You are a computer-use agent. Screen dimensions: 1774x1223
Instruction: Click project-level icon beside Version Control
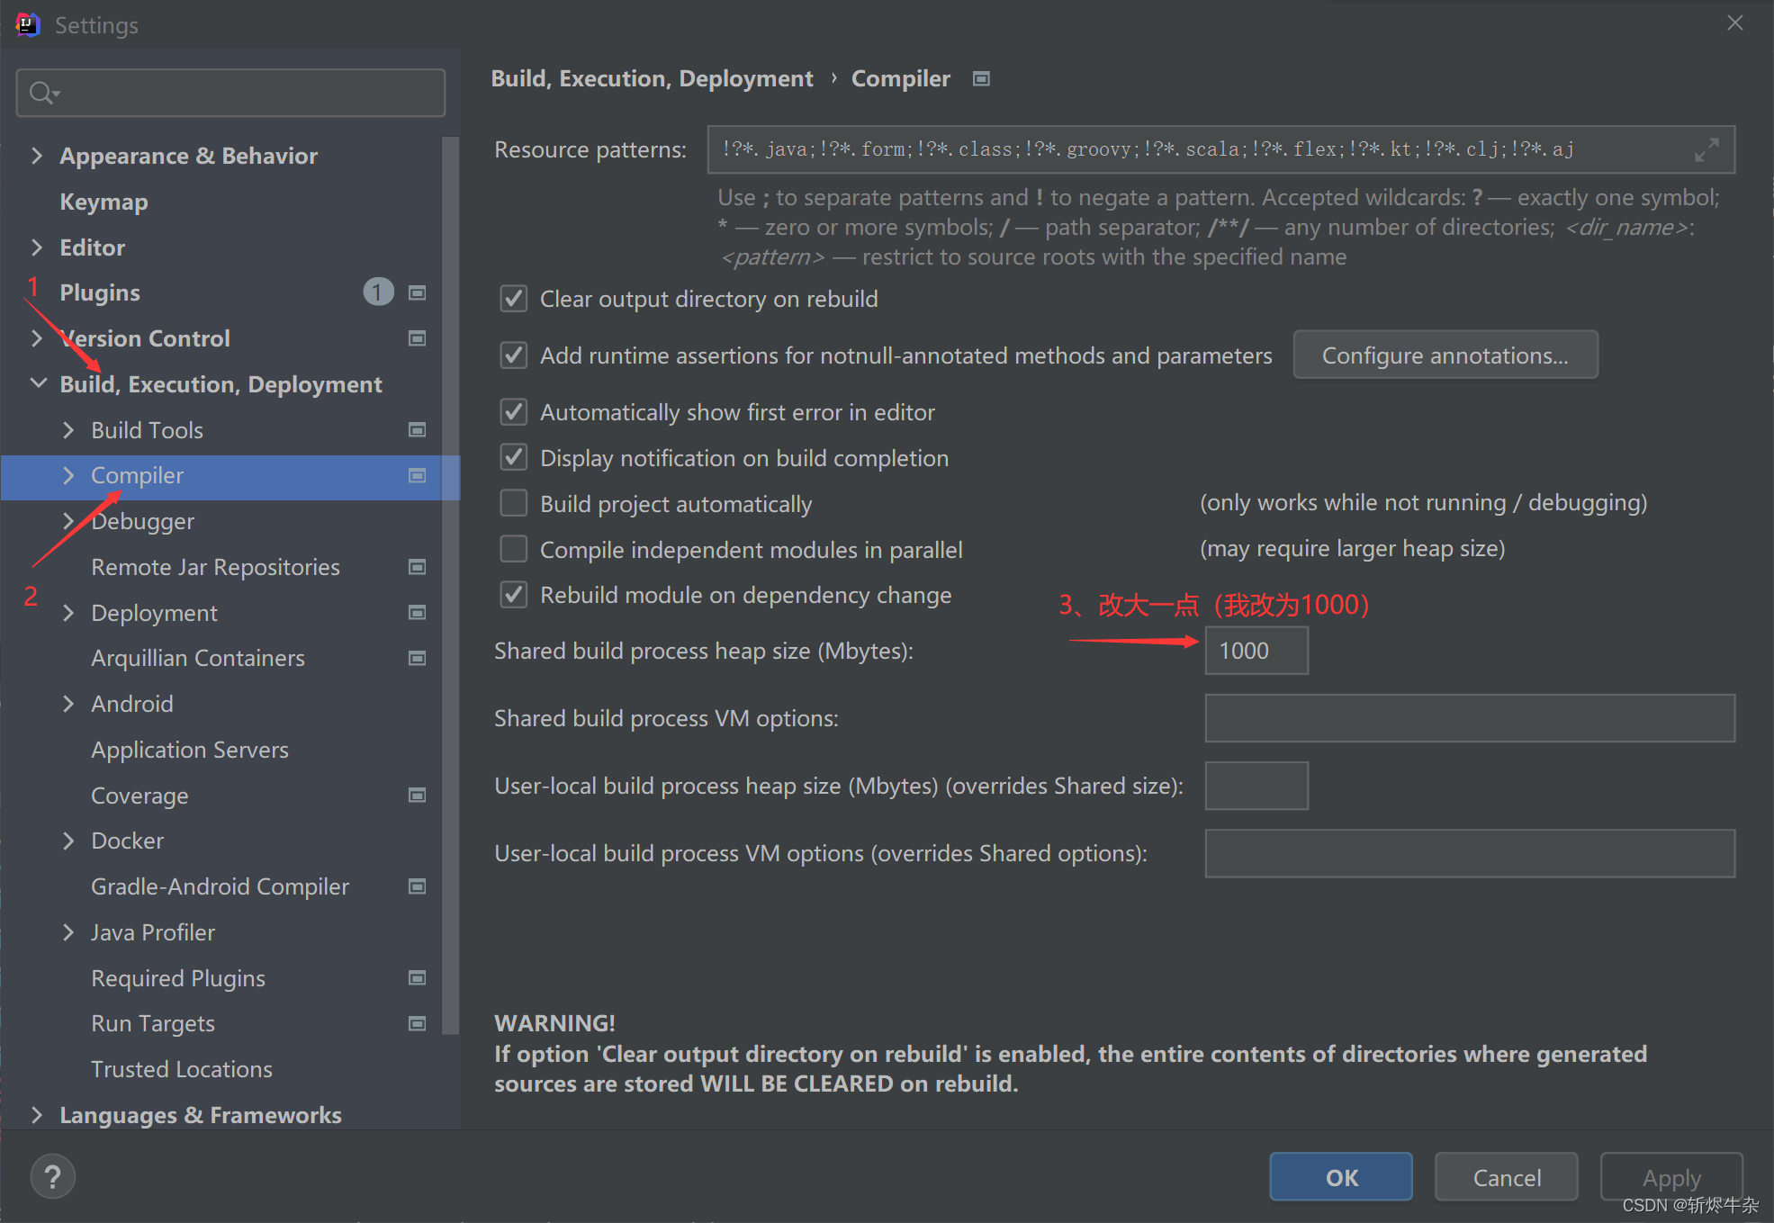pos(417,338)
